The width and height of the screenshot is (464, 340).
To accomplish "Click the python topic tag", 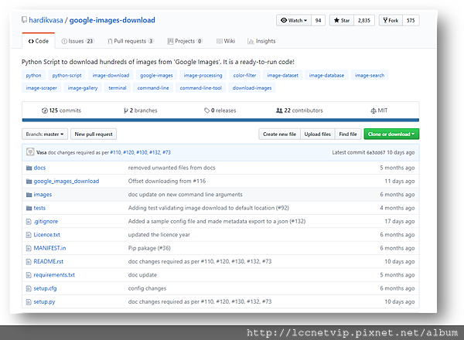I will click(33, 76).
